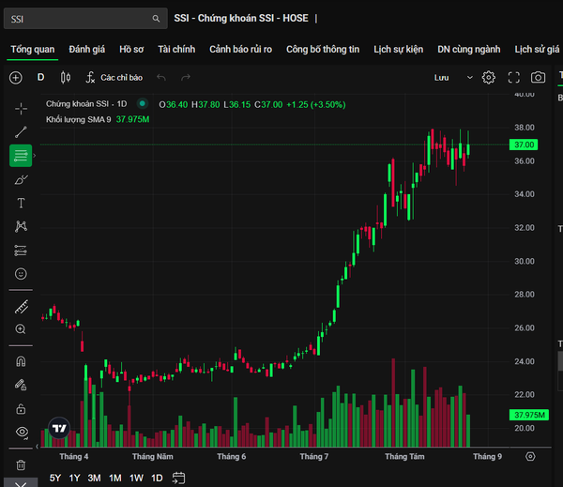Go to the Tài chính tab

point(176,49)
